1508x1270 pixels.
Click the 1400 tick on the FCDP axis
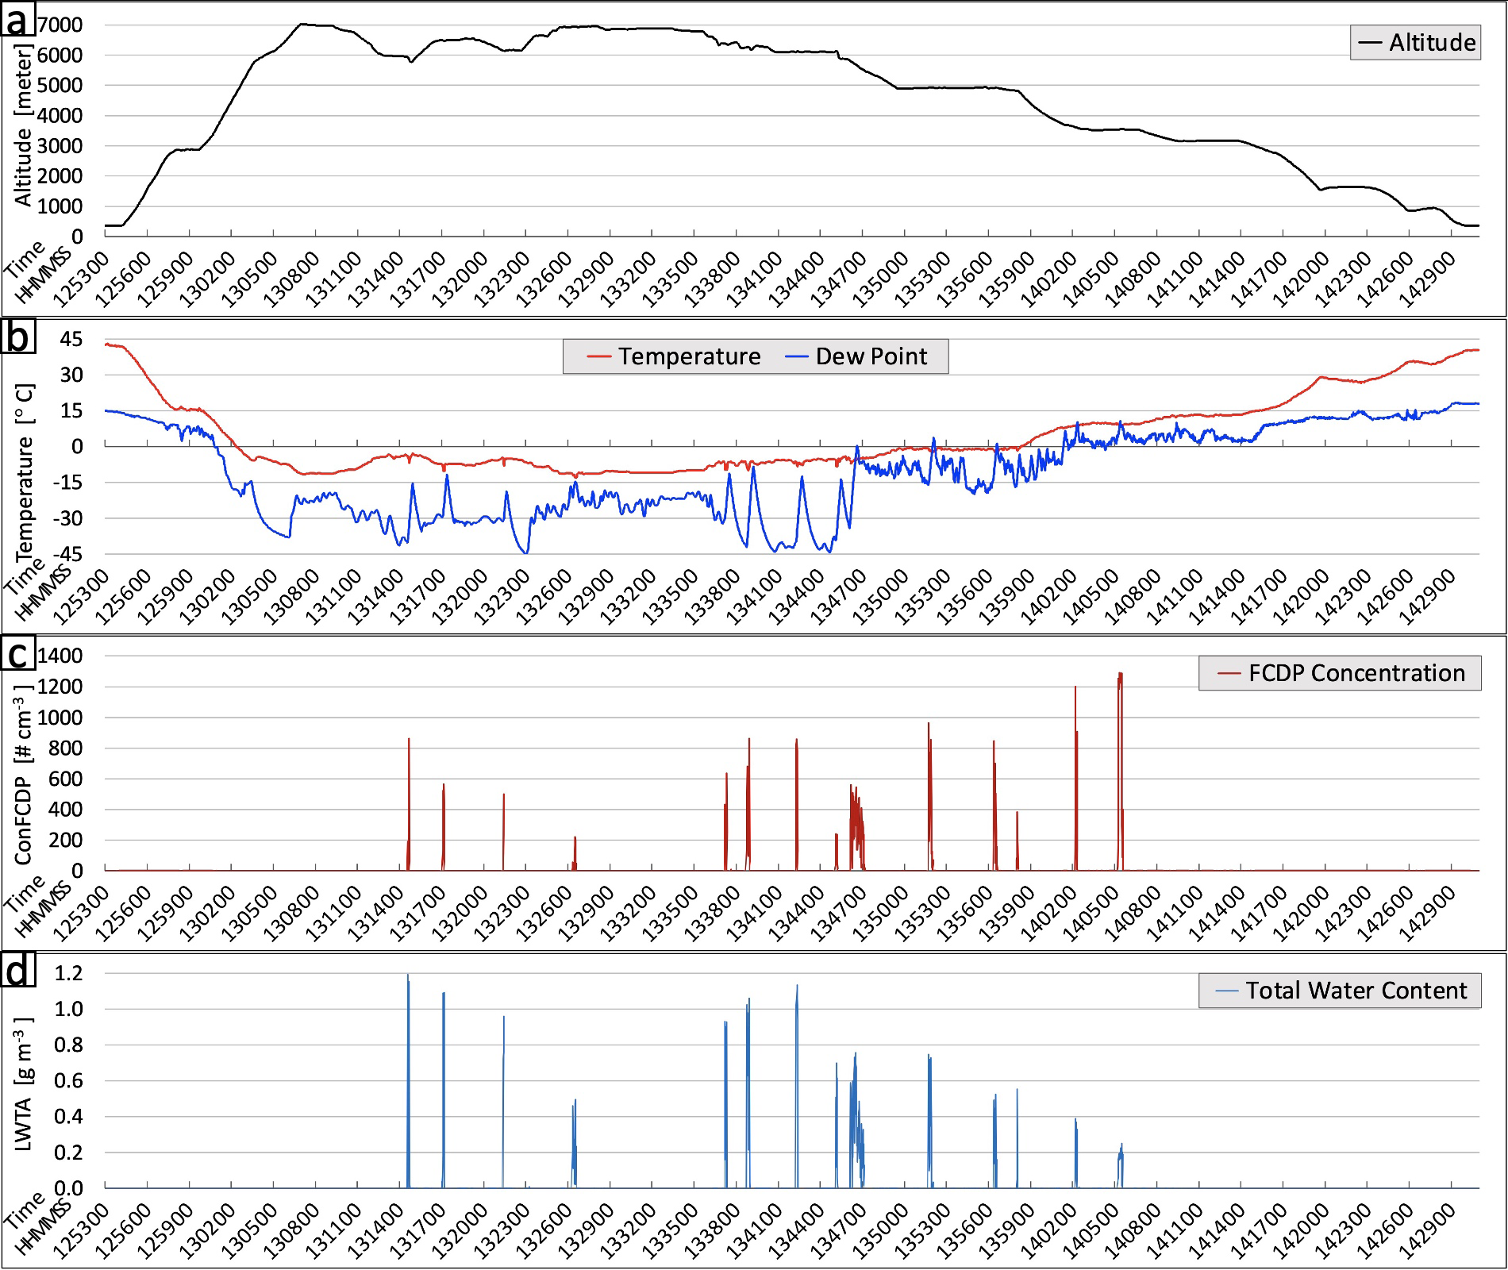pyautogui.click(x=60, y=656)
